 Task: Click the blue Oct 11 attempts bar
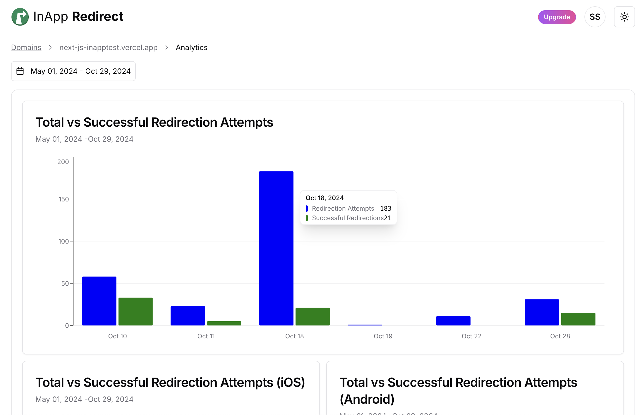click(188, 315)
